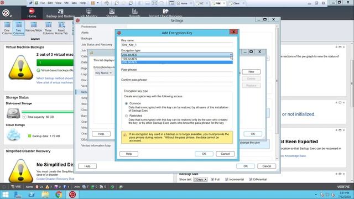Expand the Total capacity details arrow
This screenshot has height=199, width=354.
pyautogui.click(x=24, y=117)
